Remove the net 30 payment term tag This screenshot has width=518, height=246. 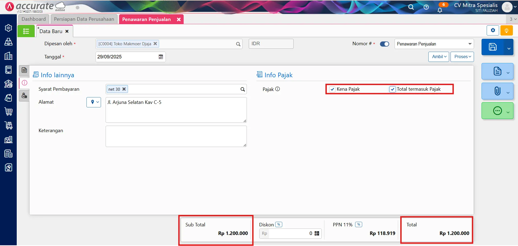tap(124, 89)
